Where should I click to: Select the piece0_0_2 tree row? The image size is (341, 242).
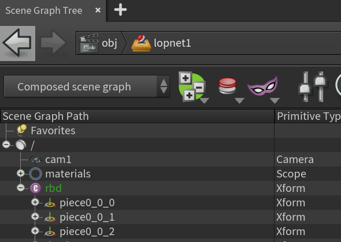[170, 232]
